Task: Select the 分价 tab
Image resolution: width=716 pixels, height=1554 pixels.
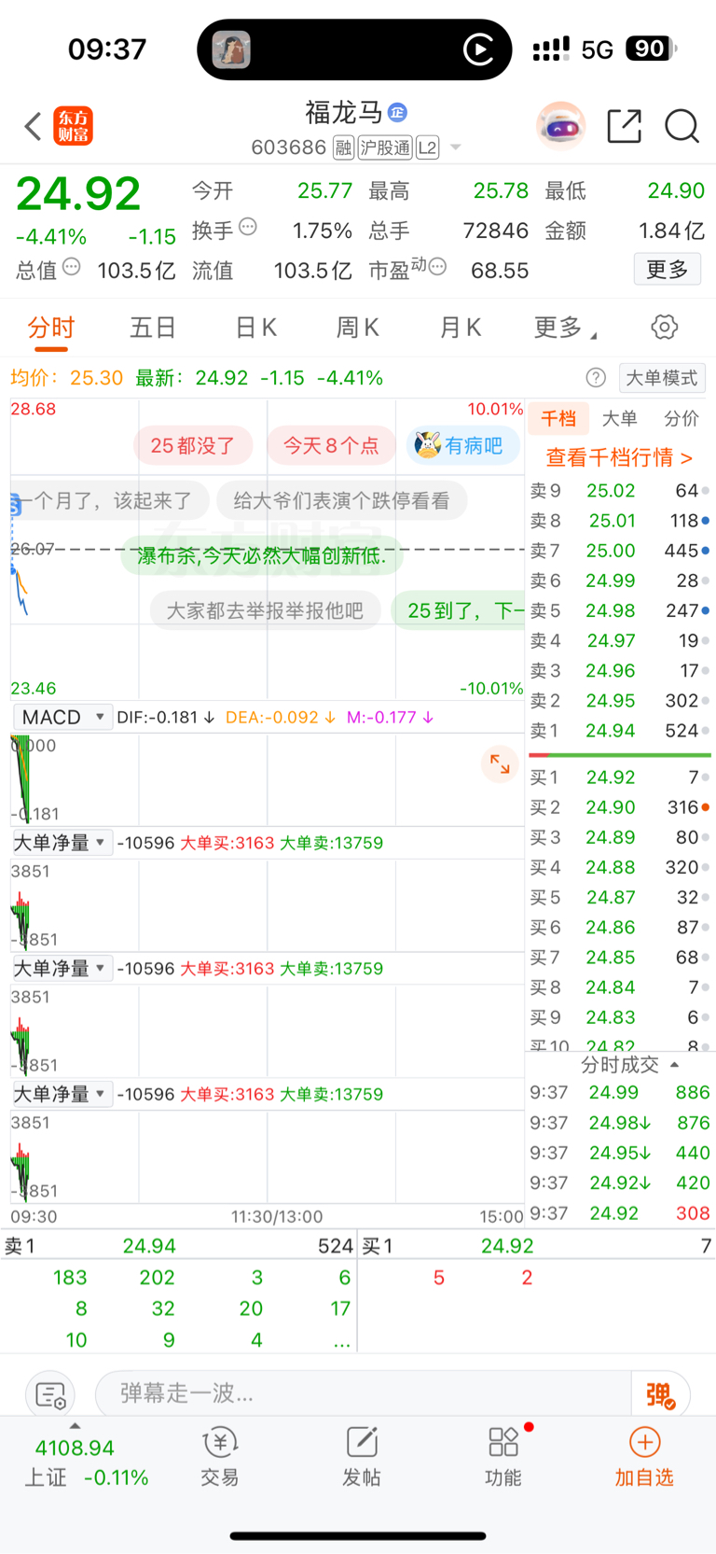Action: [x=682, y=418]
